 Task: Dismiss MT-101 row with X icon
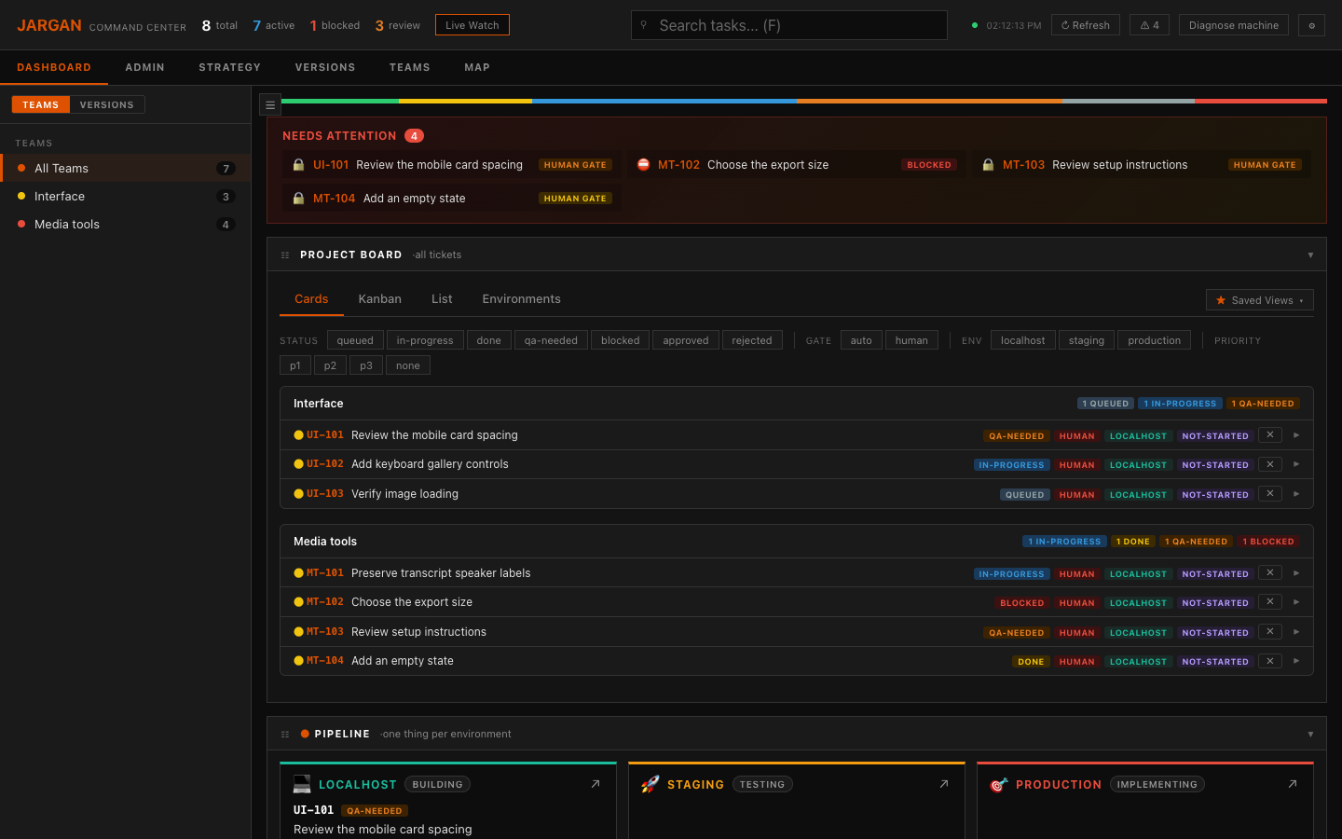click(1270, 572)
